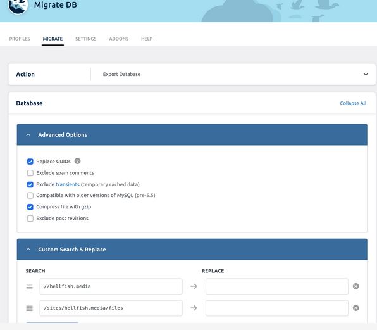Viewport: 377px width, 330px height.
Task: Click the Collapse All link
Action: click(353, 103)
